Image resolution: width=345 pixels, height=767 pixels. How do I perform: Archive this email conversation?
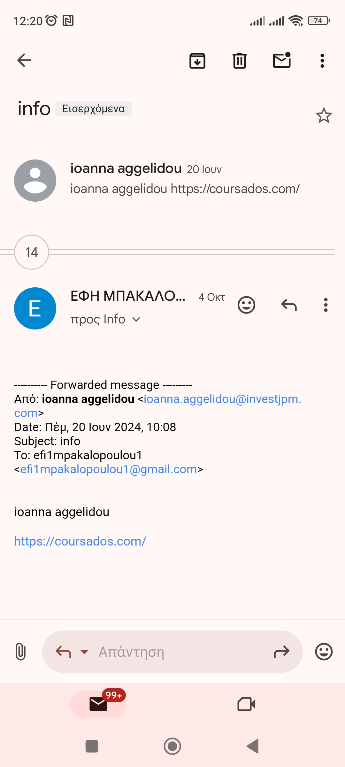tap(197, 60)
